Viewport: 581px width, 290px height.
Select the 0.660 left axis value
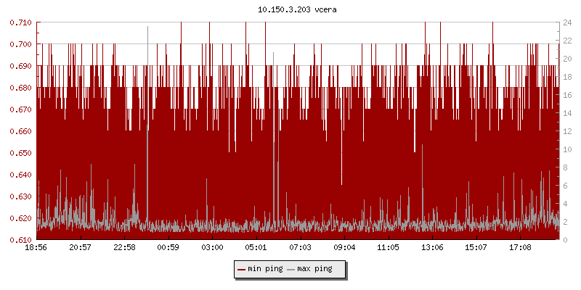point(20,131)
